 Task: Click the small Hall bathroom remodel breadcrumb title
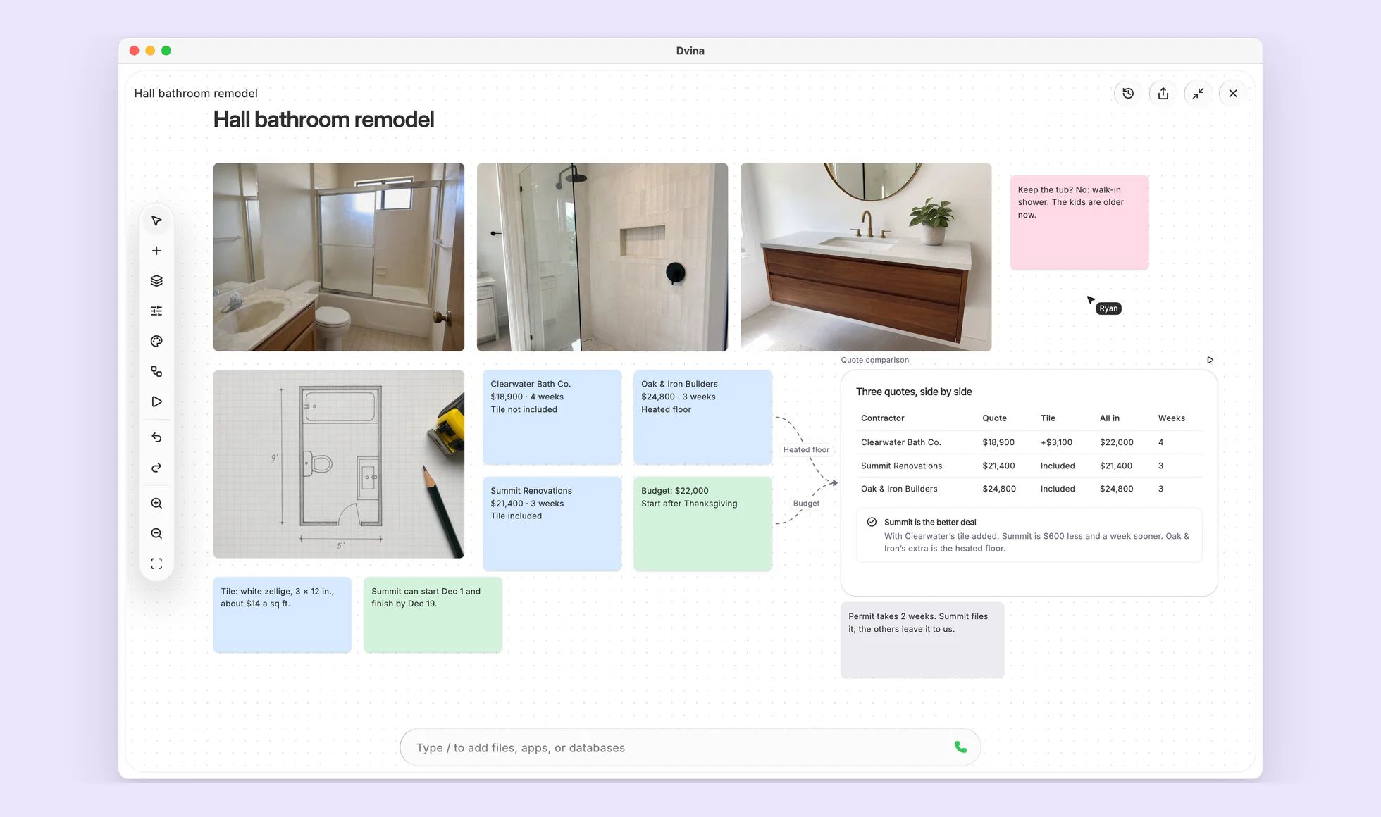click(196, 93)
